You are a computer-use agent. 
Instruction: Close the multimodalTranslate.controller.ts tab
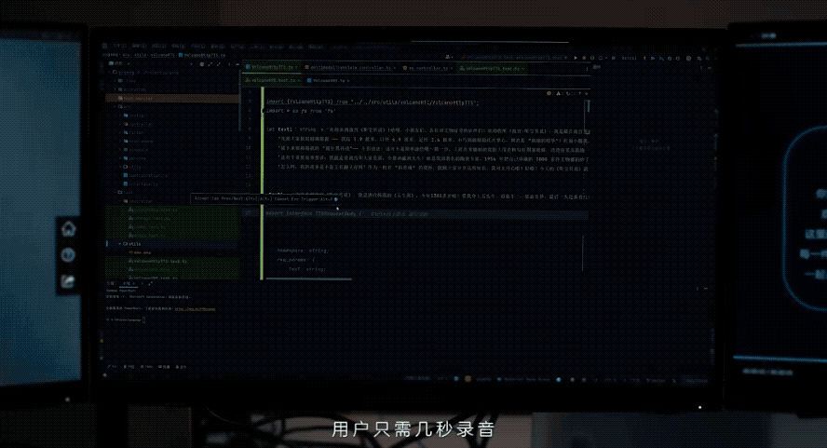tap(395, 68)
